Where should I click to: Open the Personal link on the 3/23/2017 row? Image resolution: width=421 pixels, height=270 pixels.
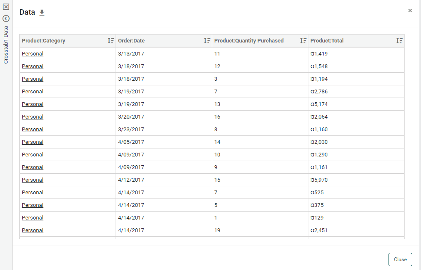click(x=32, y=129)
